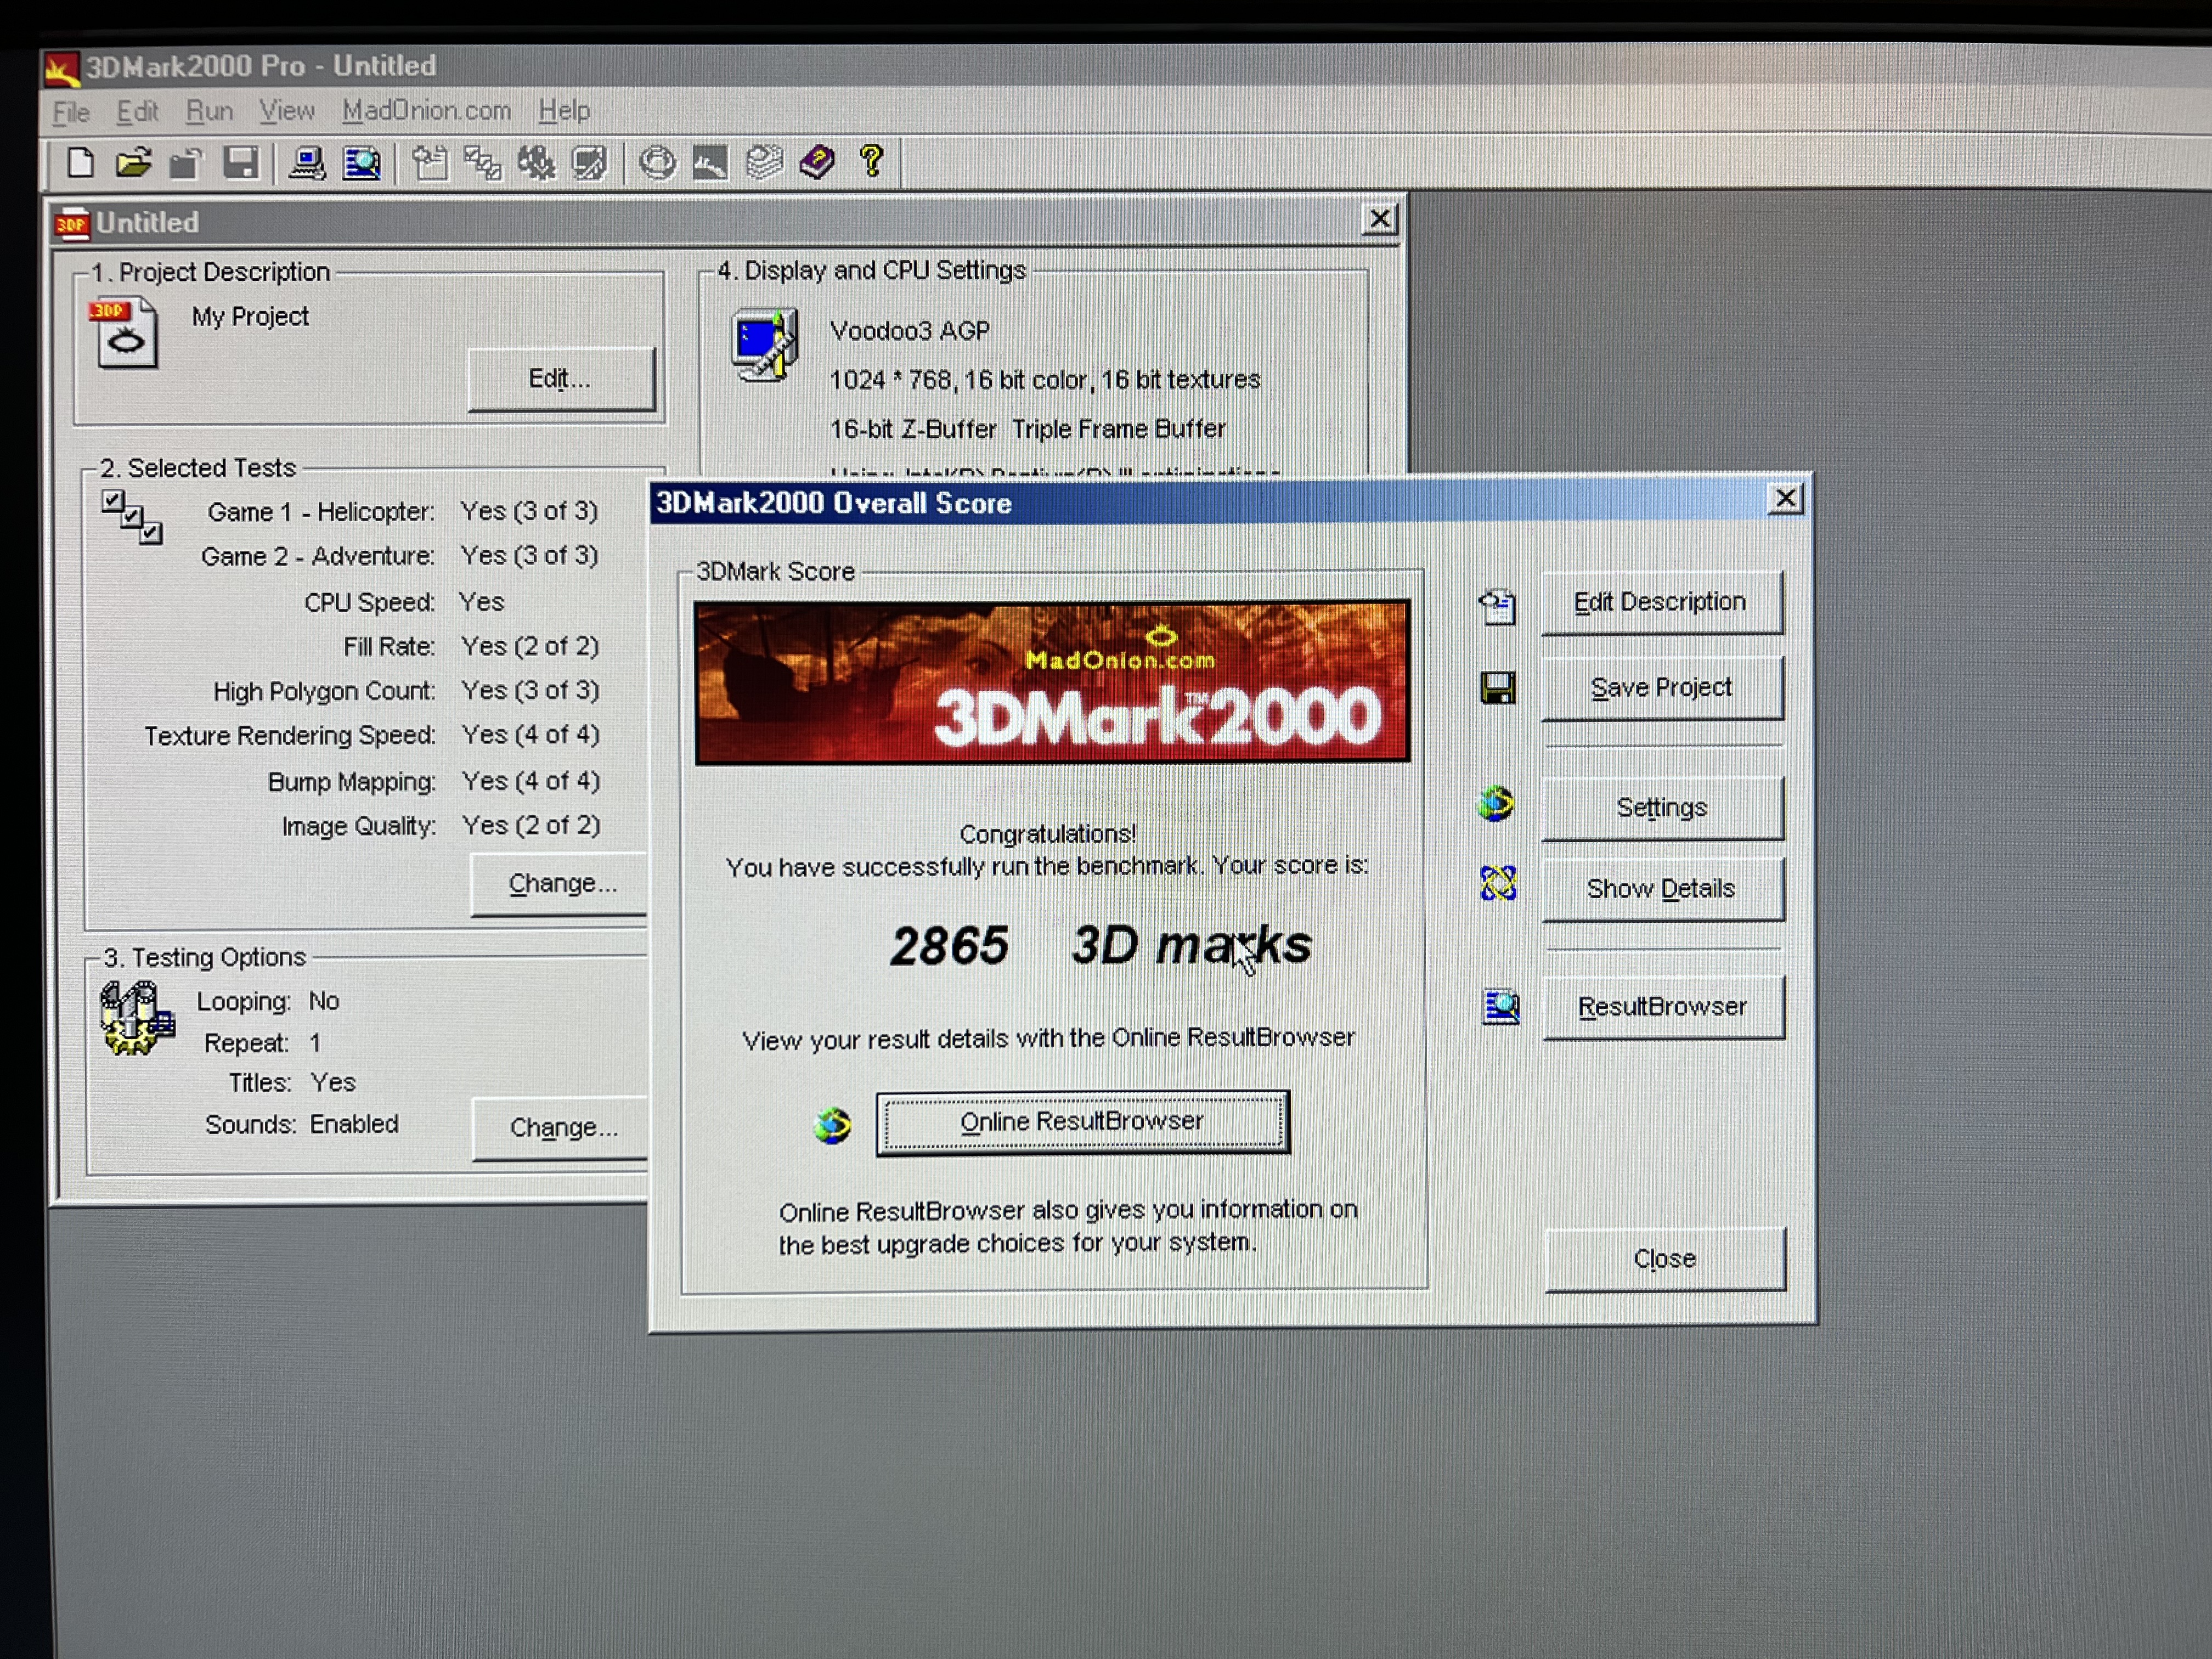Open the File menu
This screenshot has height=1659, width=2212.
(71, 112)
